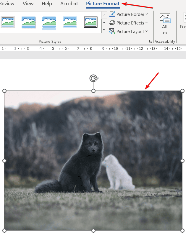Choose the second picture style thumbnail
186x235 pixels.
tap(28, 22)
